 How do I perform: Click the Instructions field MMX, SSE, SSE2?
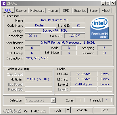pyautogui.click(x=68, y=60)
